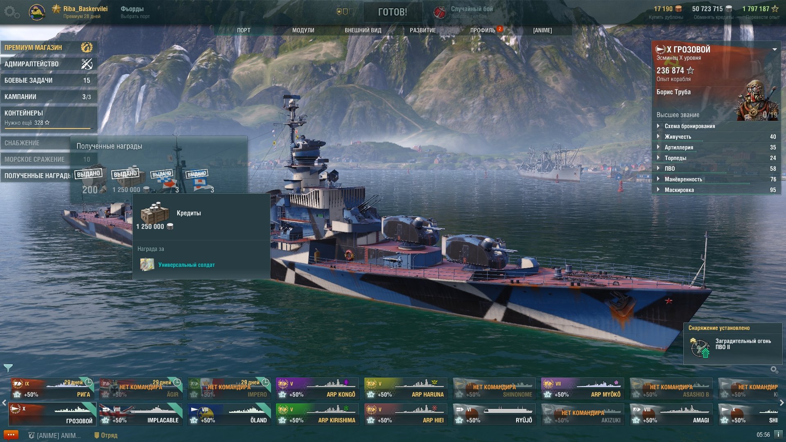The width and height of the screenshot is (786, 442).
Task: Open carousel settings gear near ship list
Action: (x=774, y=370)
